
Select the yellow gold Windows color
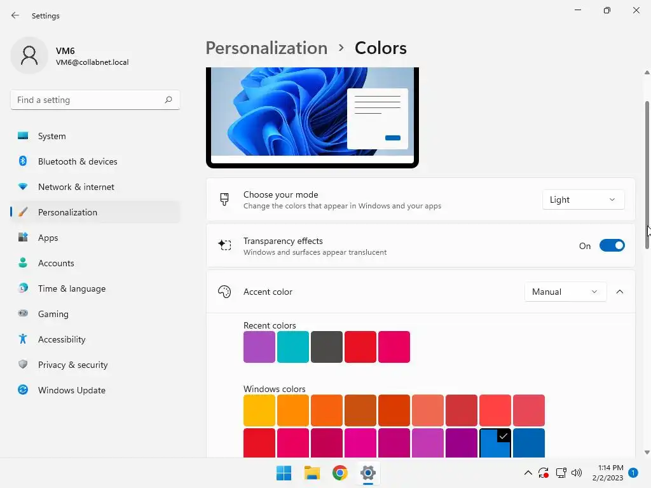pyautogui.click(x=259, y=410)
